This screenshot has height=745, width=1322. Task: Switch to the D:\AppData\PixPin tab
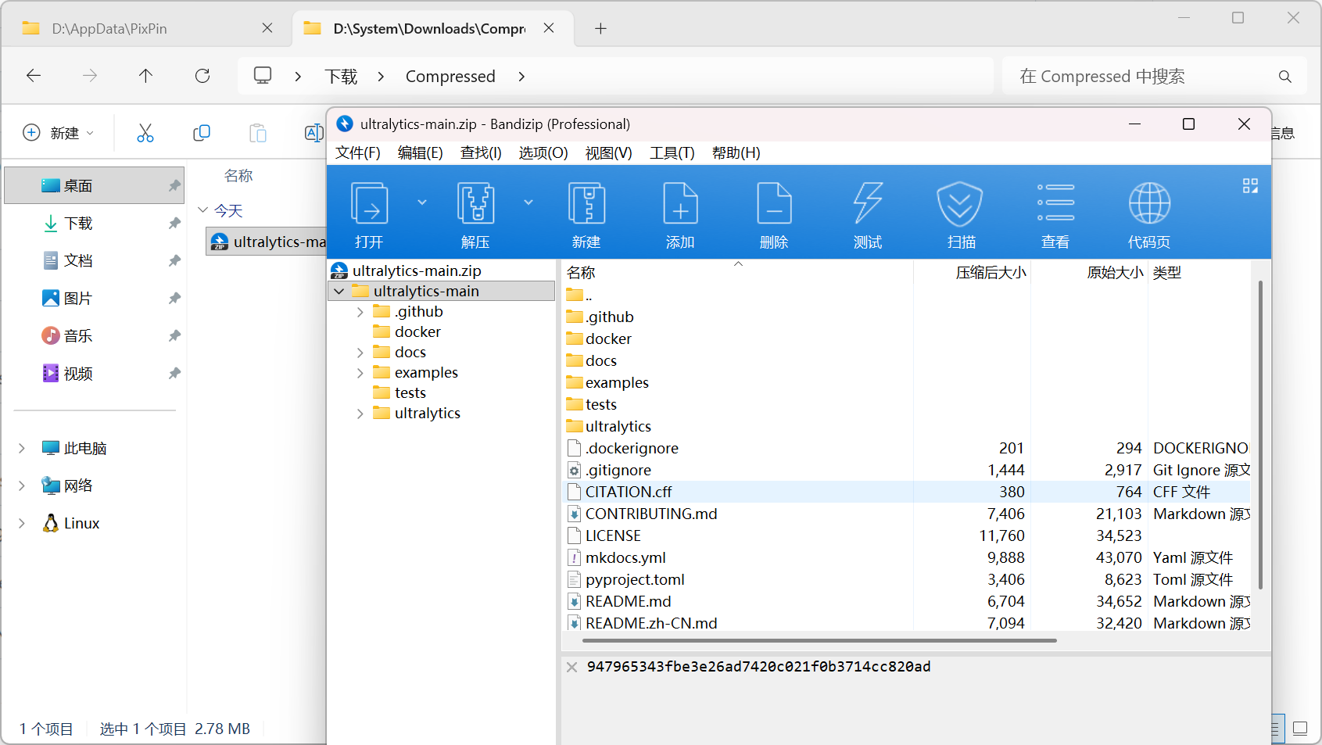point(141,29)
